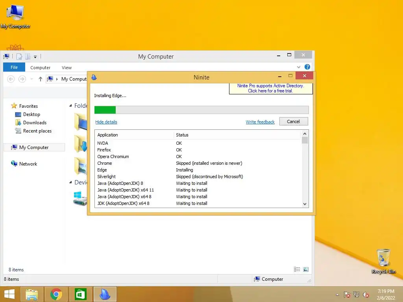Show hidden tray icons arrow
This screenshot has height=302, width=403.
(337, 295)
